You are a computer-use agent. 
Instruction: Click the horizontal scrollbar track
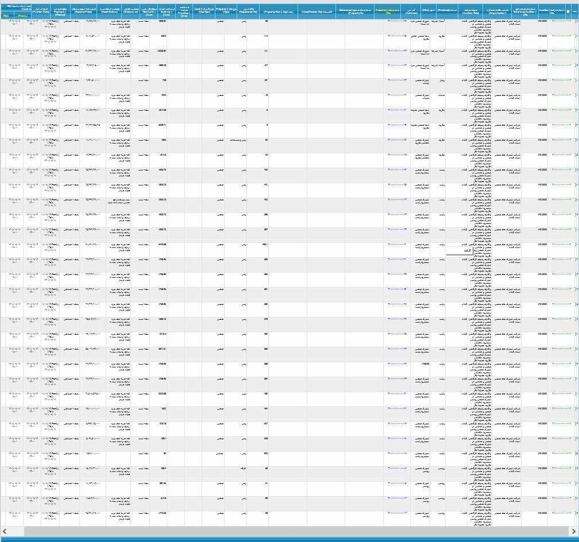pos(287,532)
